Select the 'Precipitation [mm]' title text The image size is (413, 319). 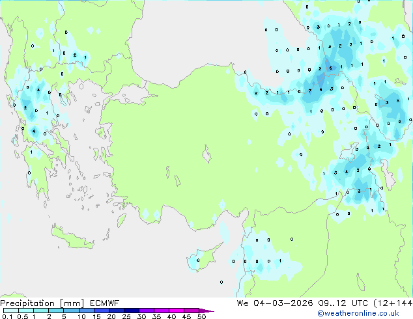(42, 303)
